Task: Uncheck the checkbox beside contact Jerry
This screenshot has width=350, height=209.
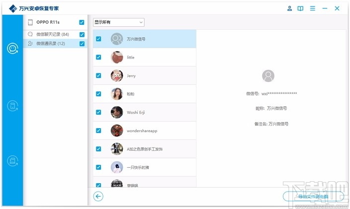Action: tap(98, 75)
